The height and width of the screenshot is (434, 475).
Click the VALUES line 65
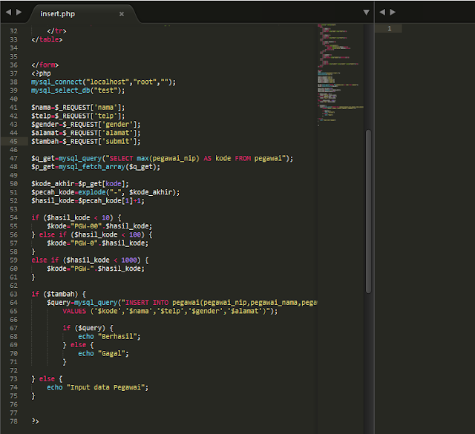point(170,311)
